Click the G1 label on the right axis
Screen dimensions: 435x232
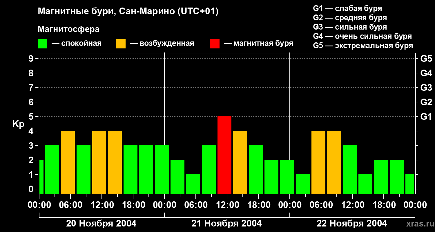tap(426, 117)
